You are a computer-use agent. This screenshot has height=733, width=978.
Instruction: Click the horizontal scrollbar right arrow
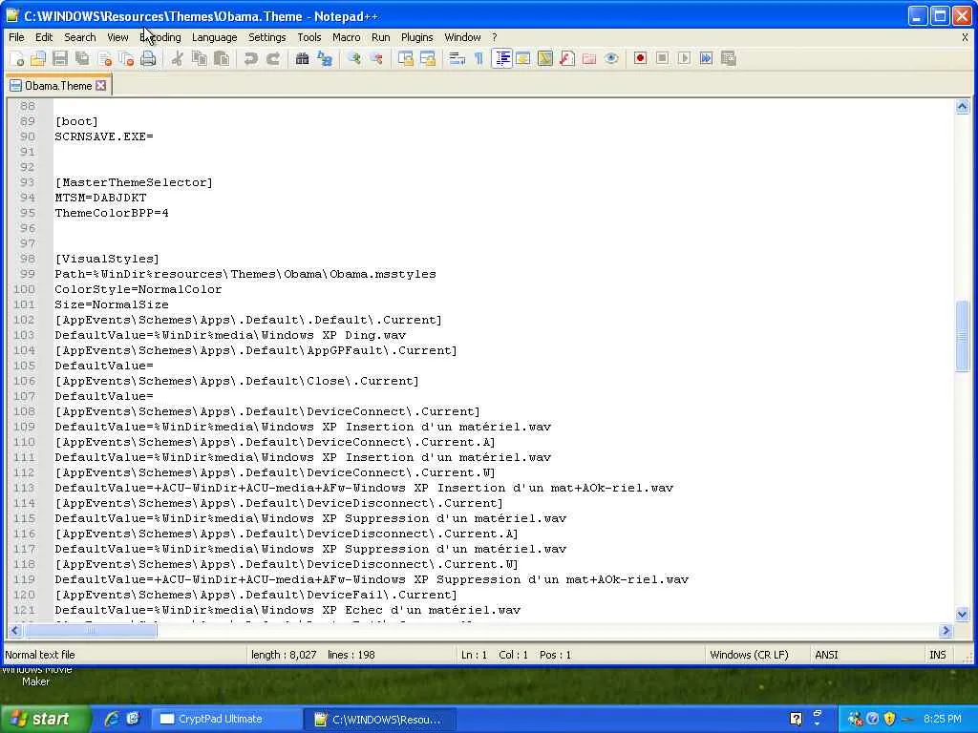[946, 630]
